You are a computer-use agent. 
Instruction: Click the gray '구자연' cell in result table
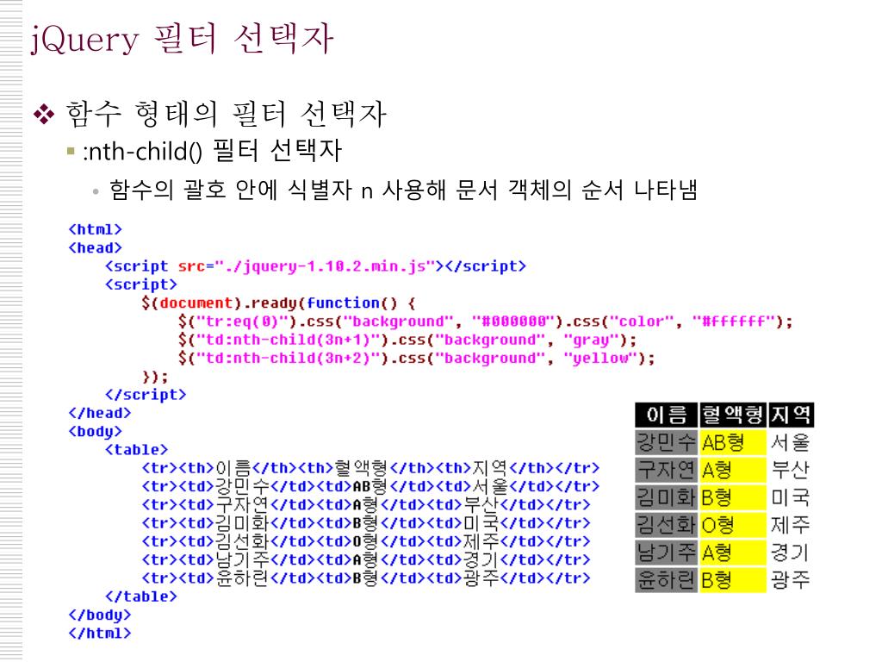click(667, 470)
